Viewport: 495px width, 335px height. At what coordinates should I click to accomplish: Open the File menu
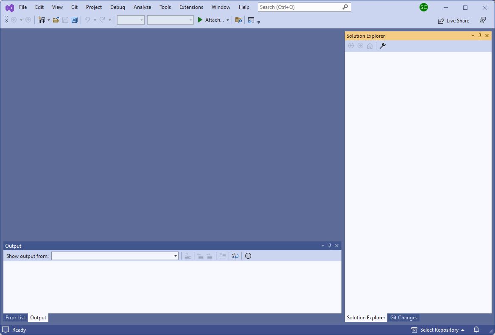click(x=23, y=7)
